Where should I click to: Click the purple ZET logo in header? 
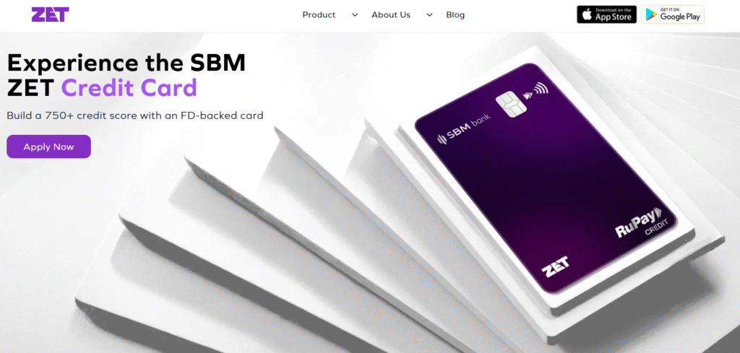pos(50,14)
